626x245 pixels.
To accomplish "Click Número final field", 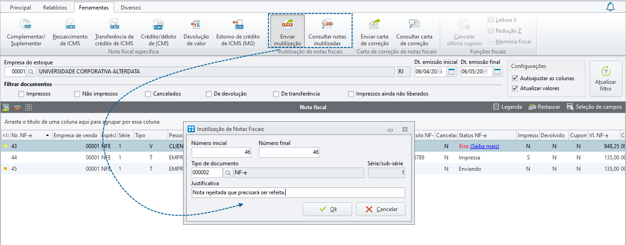I will [289, 153].
